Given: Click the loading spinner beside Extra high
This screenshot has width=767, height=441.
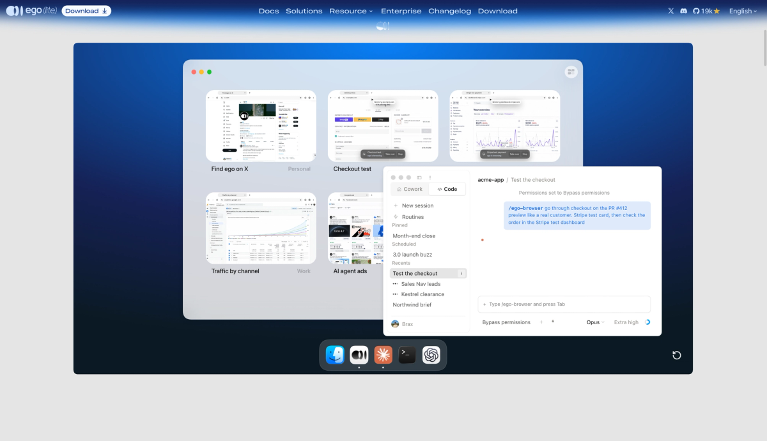Looking at the screenshot, I should [x=647, y=322].
